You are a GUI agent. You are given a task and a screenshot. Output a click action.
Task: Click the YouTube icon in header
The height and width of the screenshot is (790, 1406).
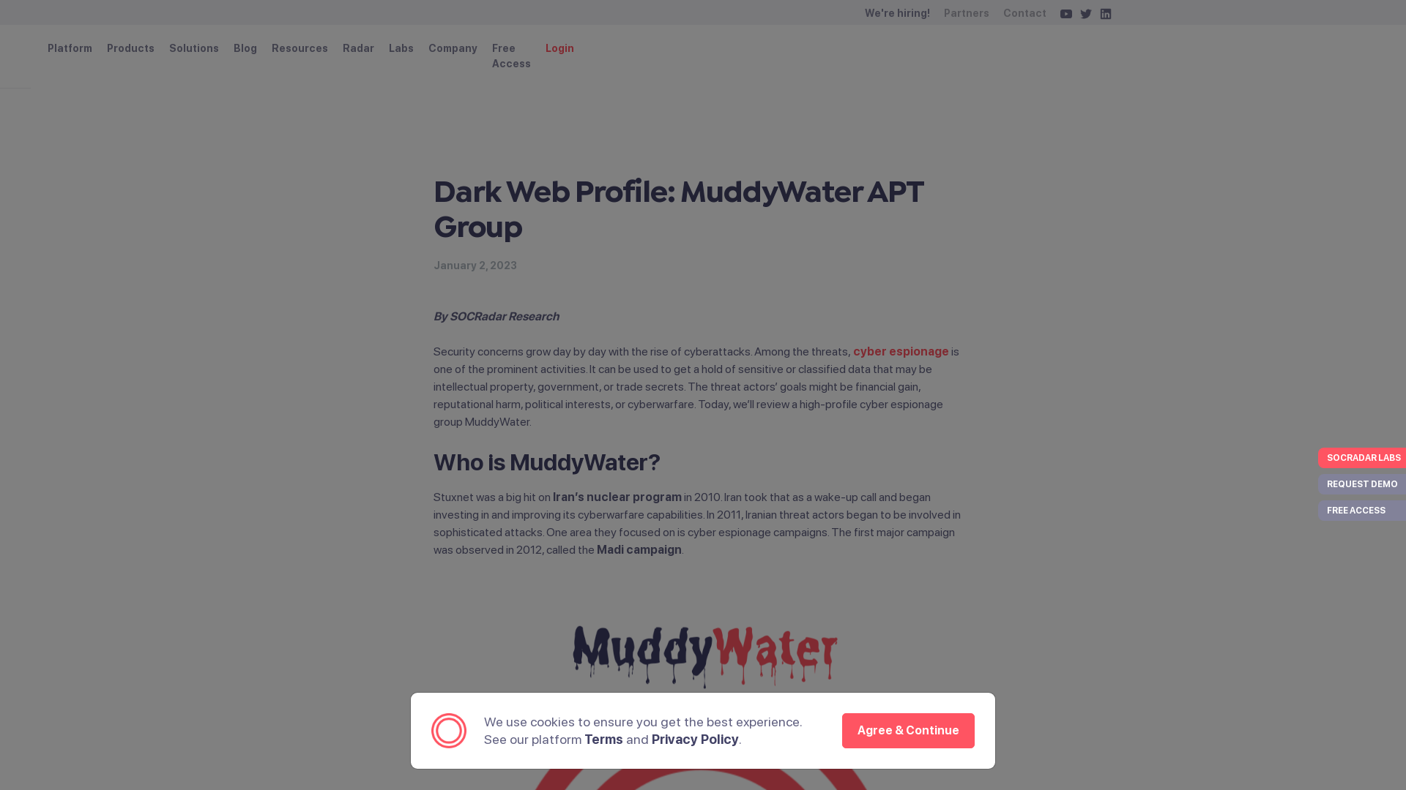(x=1066, y=13)
